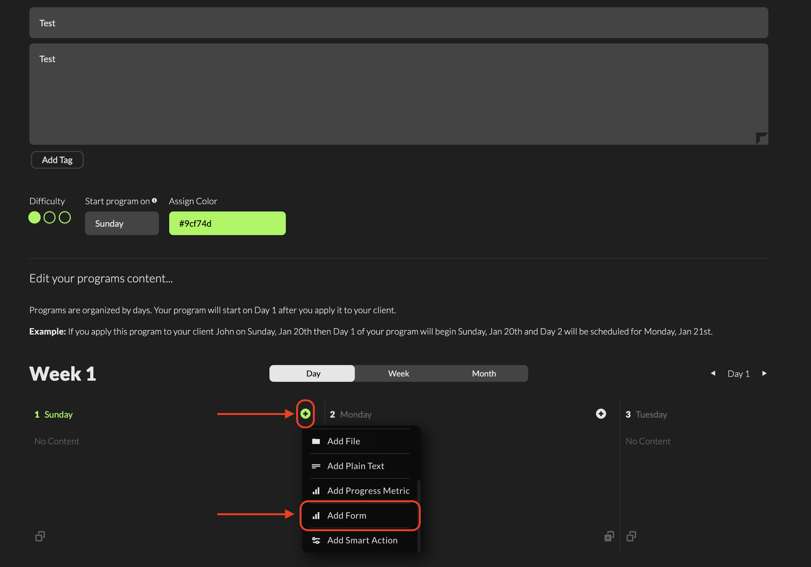Viewport: 811px width, 567px height.
Task: Go to previous day arrow
Action: tap(713, 373)
